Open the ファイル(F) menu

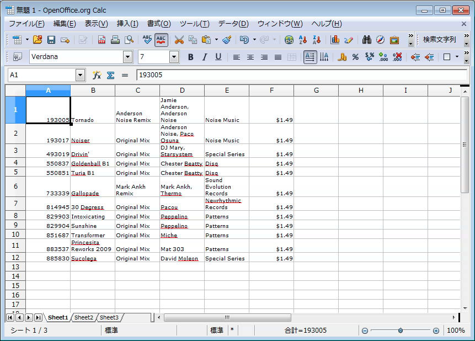click(26, 24)
